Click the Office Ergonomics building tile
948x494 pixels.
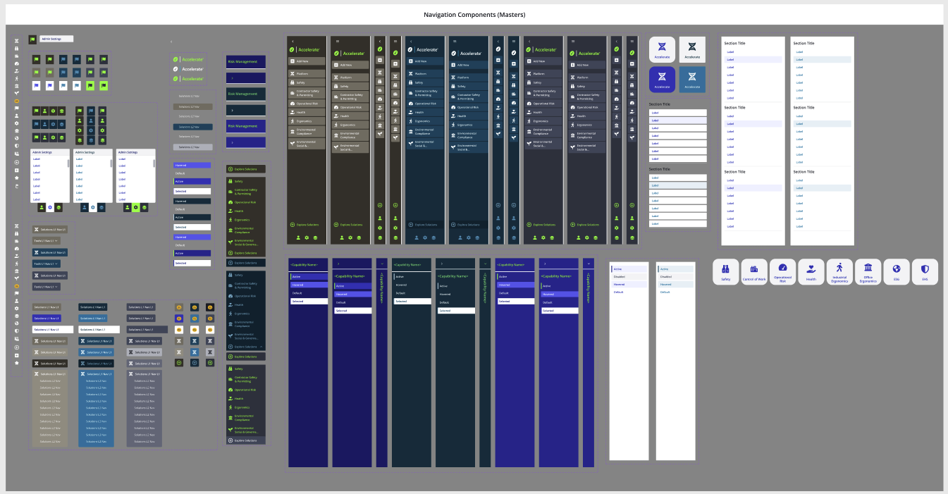pyautogui.click(x=868, y=272)
